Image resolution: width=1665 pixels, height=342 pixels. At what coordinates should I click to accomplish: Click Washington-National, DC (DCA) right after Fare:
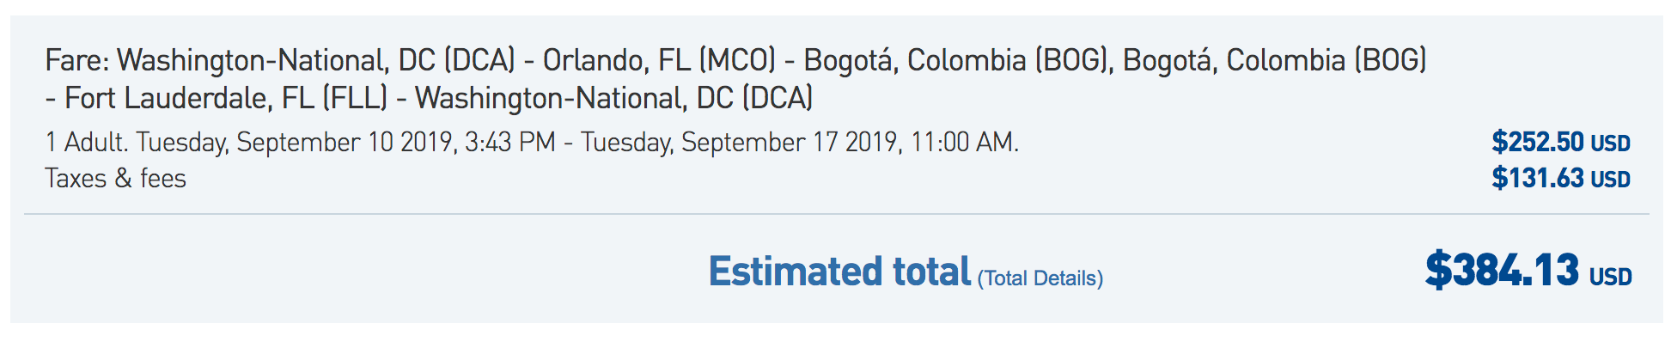coord(316,60)
